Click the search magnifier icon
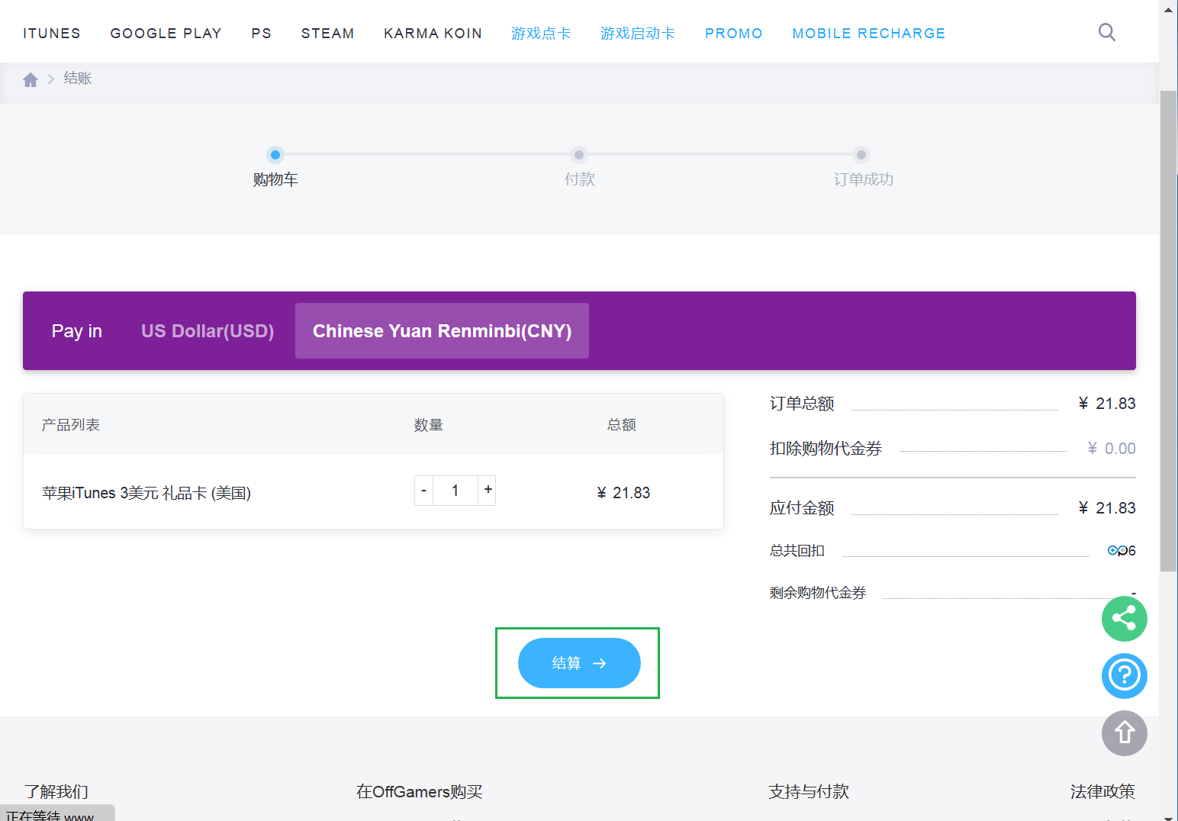Viewport: 1178px width, 821px height. [x=1106, y=32]
